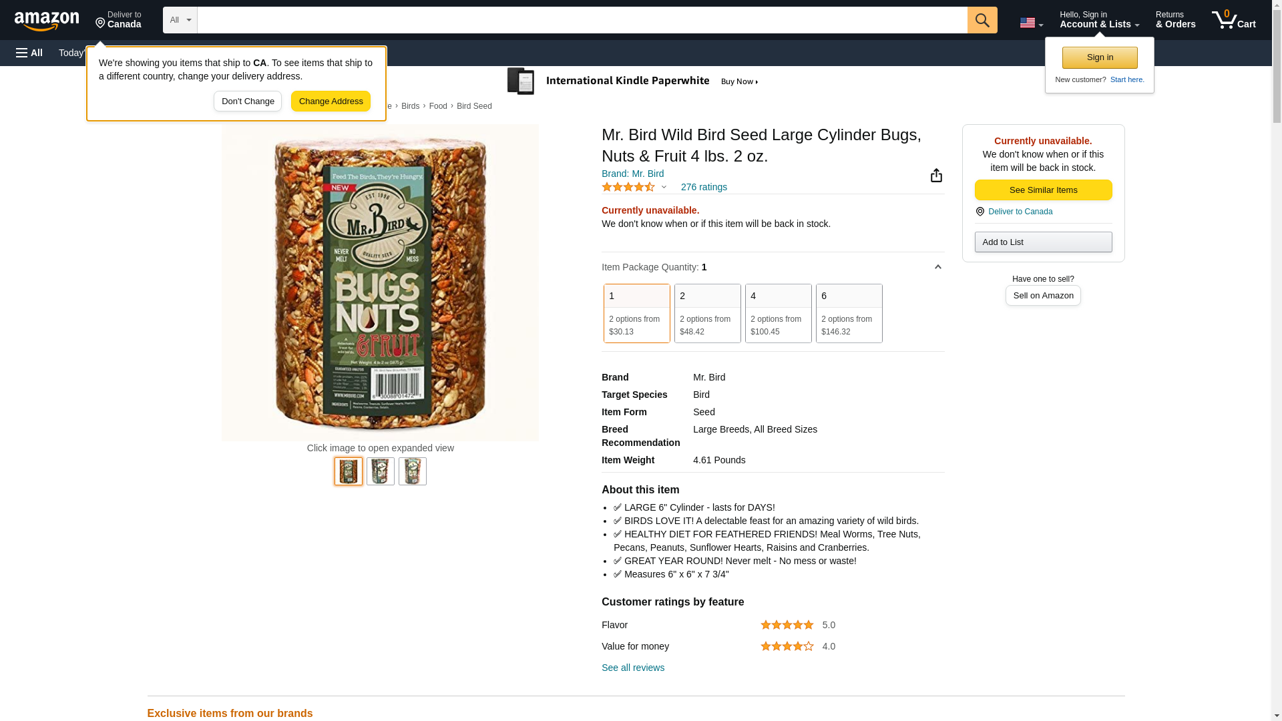Viewport: 1282px width, 721px height.
Task: Click the country flag language selector
Action: (1031, 23)
